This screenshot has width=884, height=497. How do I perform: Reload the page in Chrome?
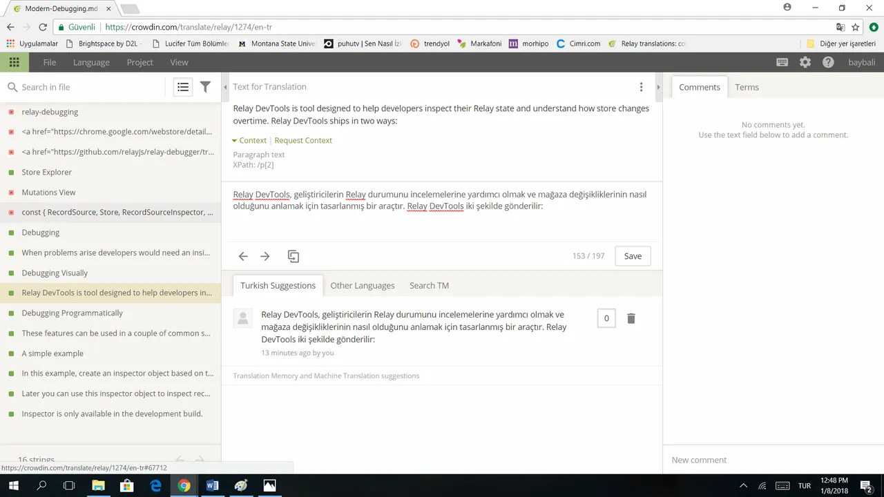click(43, 27)
